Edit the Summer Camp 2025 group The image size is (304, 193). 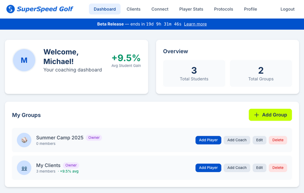point(259,140)
